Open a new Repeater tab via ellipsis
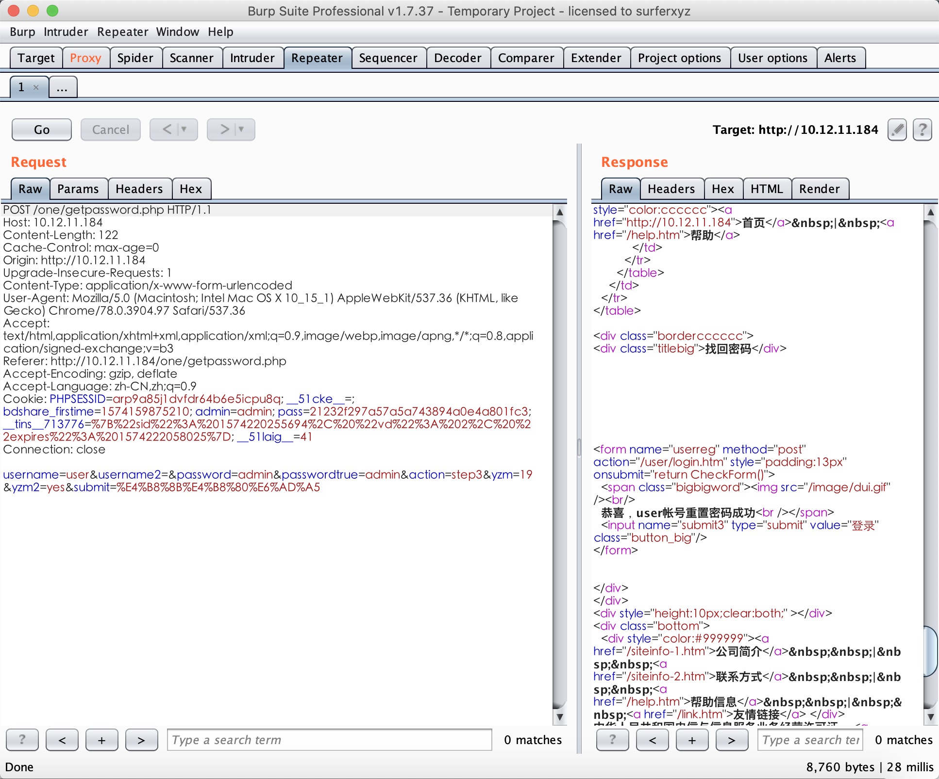Viewport: 939px width, 779px height. [63, 87]
